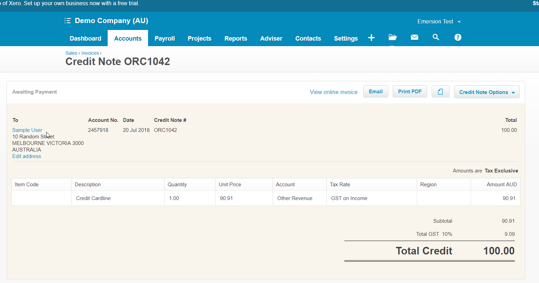This screenshot has height=283, width=539.
Task: Click the attach files document icon
Action: [440, 92]
